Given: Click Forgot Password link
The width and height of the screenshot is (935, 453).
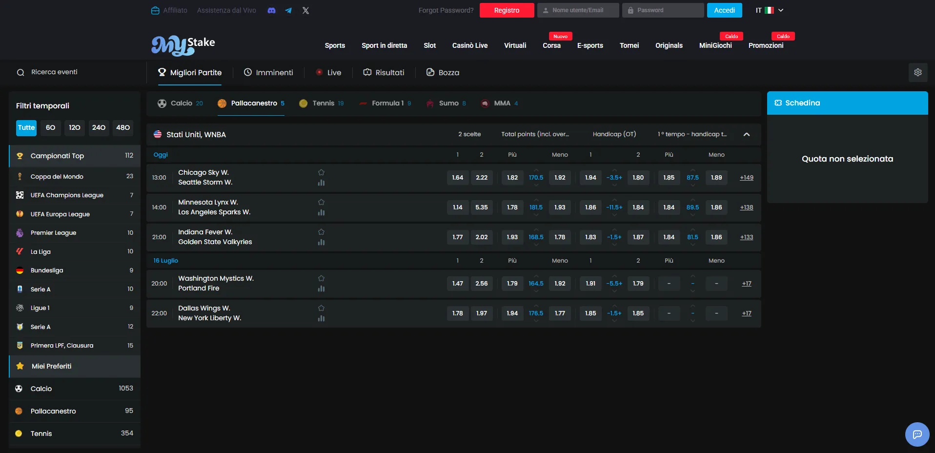Looking at the screenshot, I should tap(446, 10).
